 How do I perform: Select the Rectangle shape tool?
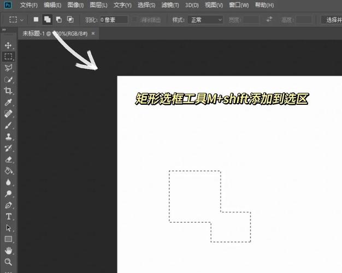coord(9,239)
